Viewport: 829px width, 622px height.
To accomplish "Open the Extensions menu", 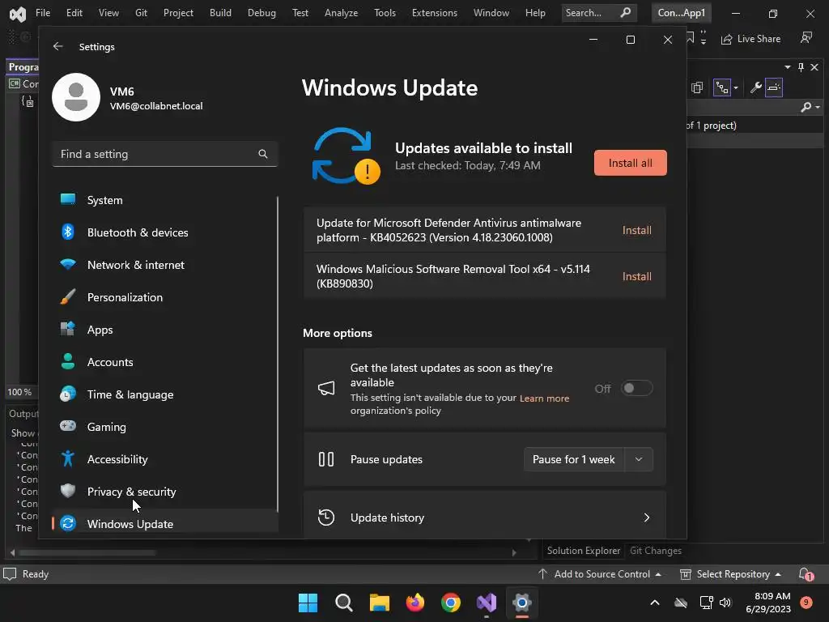I will [x=435, y=13].
